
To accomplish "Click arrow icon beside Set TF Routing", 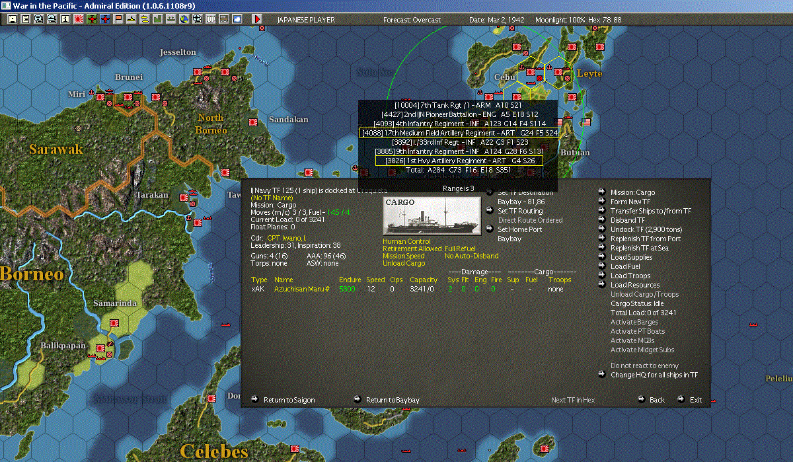I will click(490, 211).
